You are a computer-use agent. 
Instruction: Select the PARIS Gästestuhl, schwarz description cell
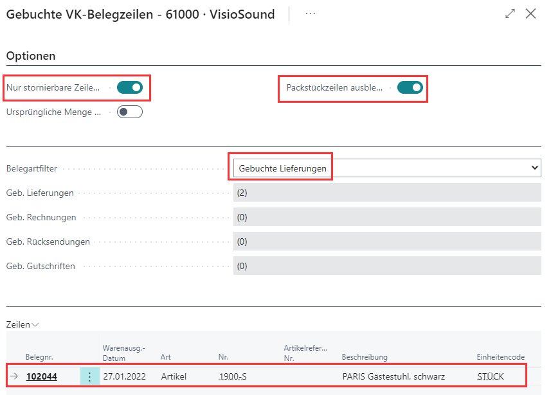393,376
